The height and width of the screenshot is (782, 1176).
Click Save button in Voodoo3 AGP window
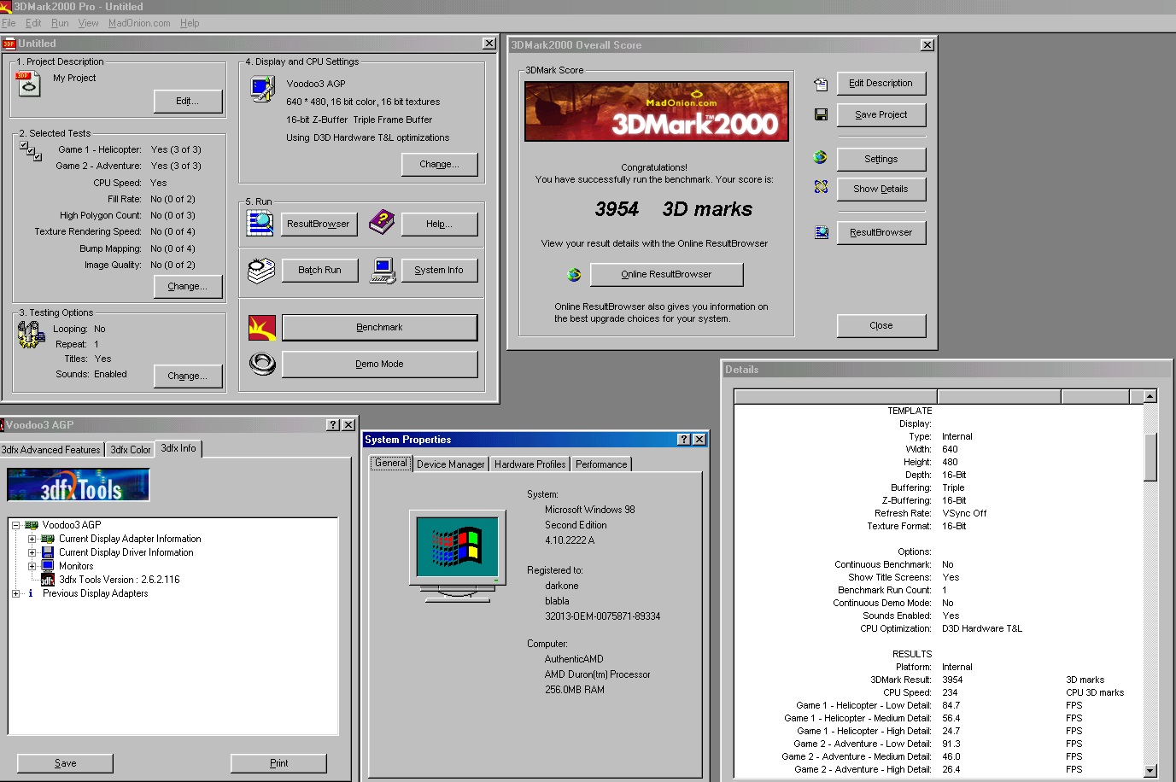coord(65,763)
